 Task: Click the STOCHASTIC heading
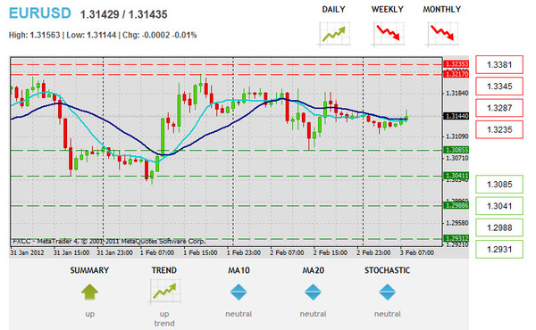(387, 270)
